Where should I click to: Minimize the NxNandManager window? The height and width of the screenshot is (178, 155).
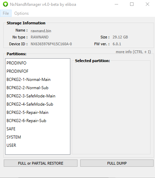[x=116, y=4]
